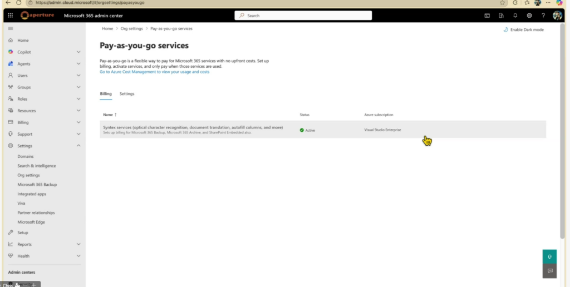Open account profile picture in admin header
This screenshot has width=570, height=287.
coord(557,15)
